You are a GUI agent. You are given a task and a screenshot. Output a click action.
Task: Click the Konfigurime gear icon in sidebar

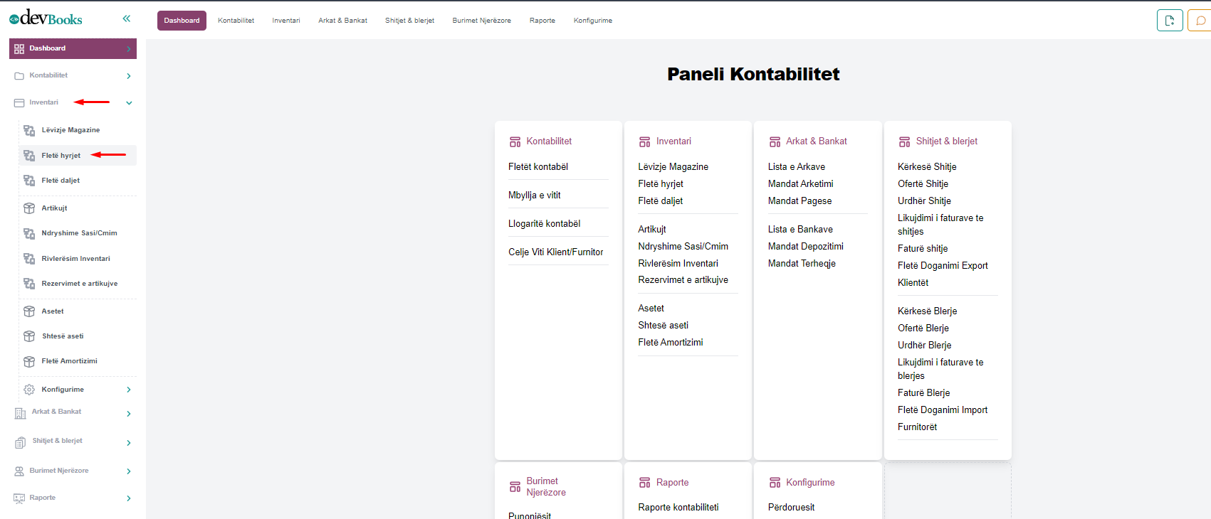tap(29, 390)
